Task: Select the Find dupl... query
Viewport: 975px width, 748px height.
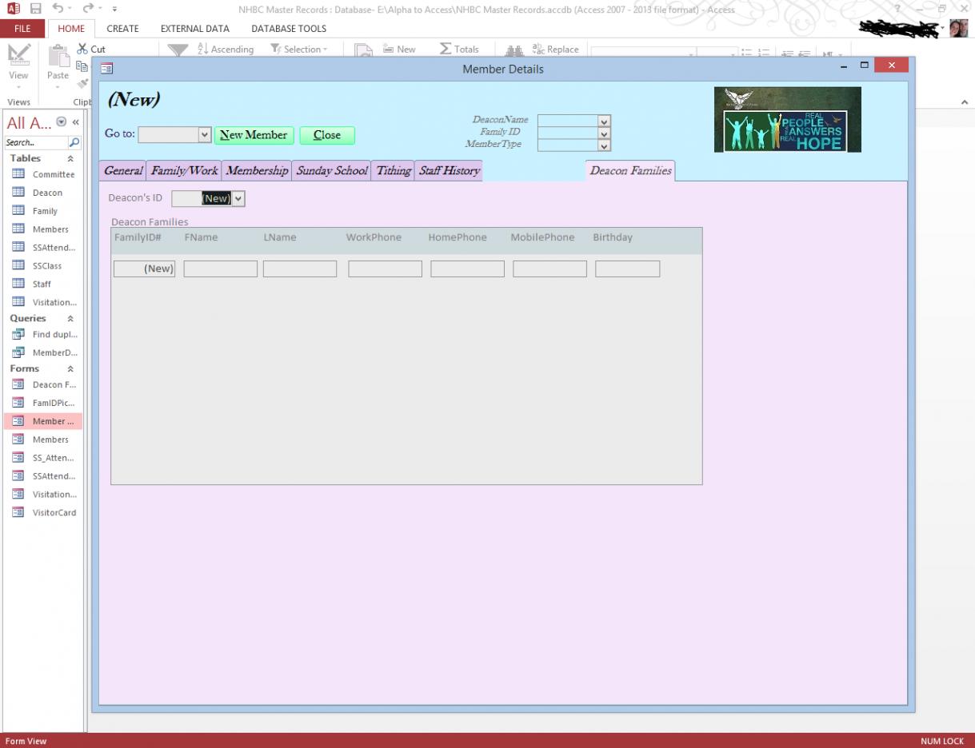Action: [43, 335]
